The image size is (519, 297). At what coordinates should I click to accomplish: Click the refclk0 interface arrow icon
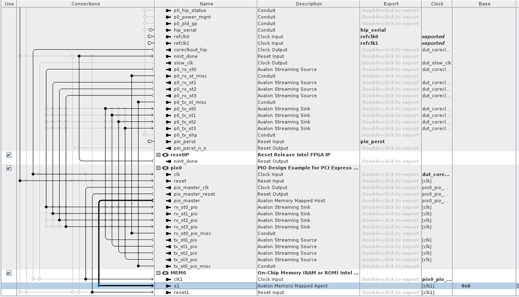pyautogui.click(x=168, y=37)
